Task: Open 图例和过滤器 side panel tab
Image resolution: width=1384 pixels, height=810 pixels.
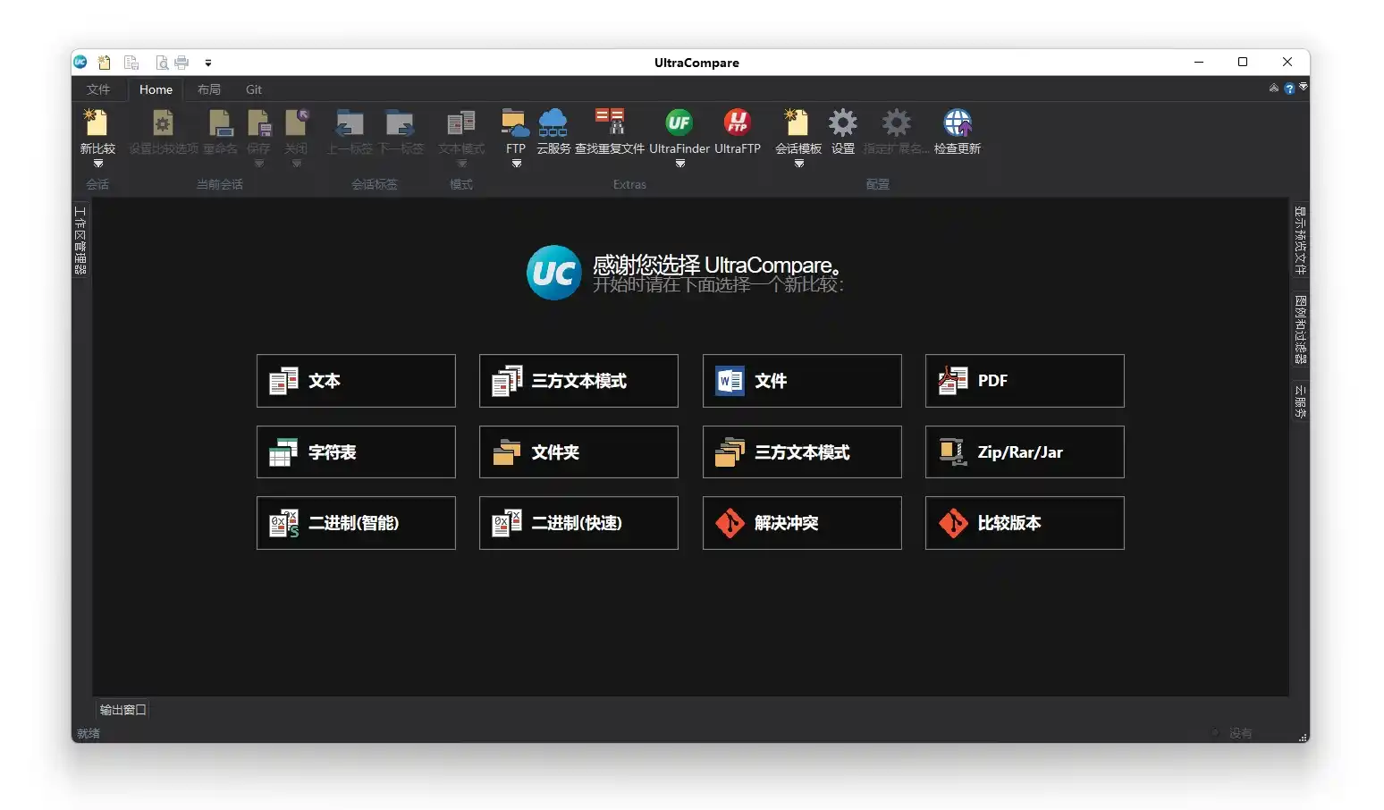Action: point(1301,329)
